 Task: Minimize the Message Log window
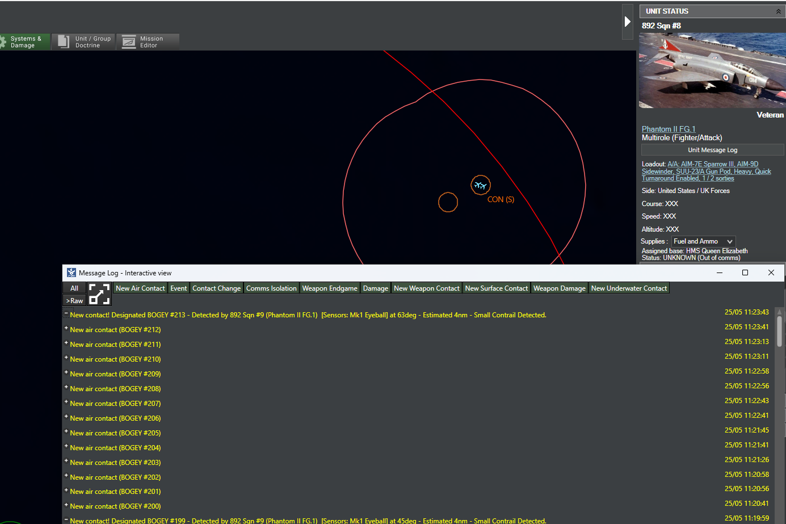point(720,273)
